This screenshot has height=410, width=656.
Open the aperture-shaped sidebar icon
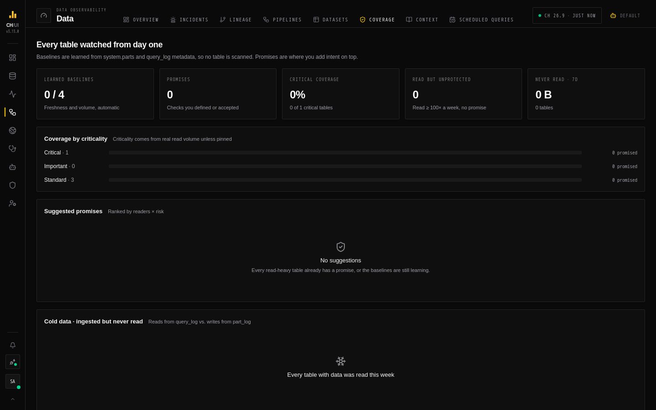pos(13,131)
